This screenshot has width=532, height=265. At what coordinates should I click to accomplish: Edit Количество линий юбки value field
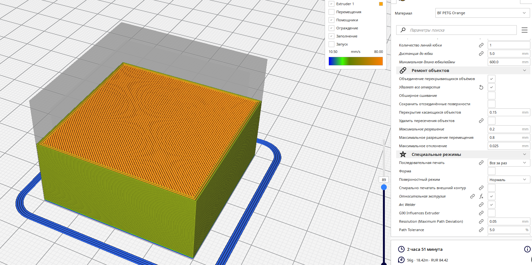coord(509,45)
